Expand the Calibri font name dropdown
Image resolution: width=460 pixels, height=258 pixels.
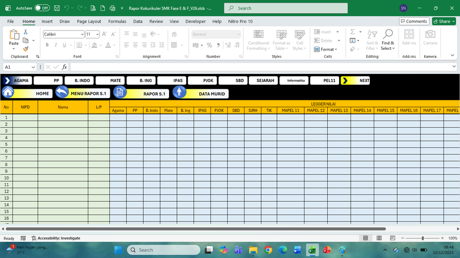(x=82, y=34)
